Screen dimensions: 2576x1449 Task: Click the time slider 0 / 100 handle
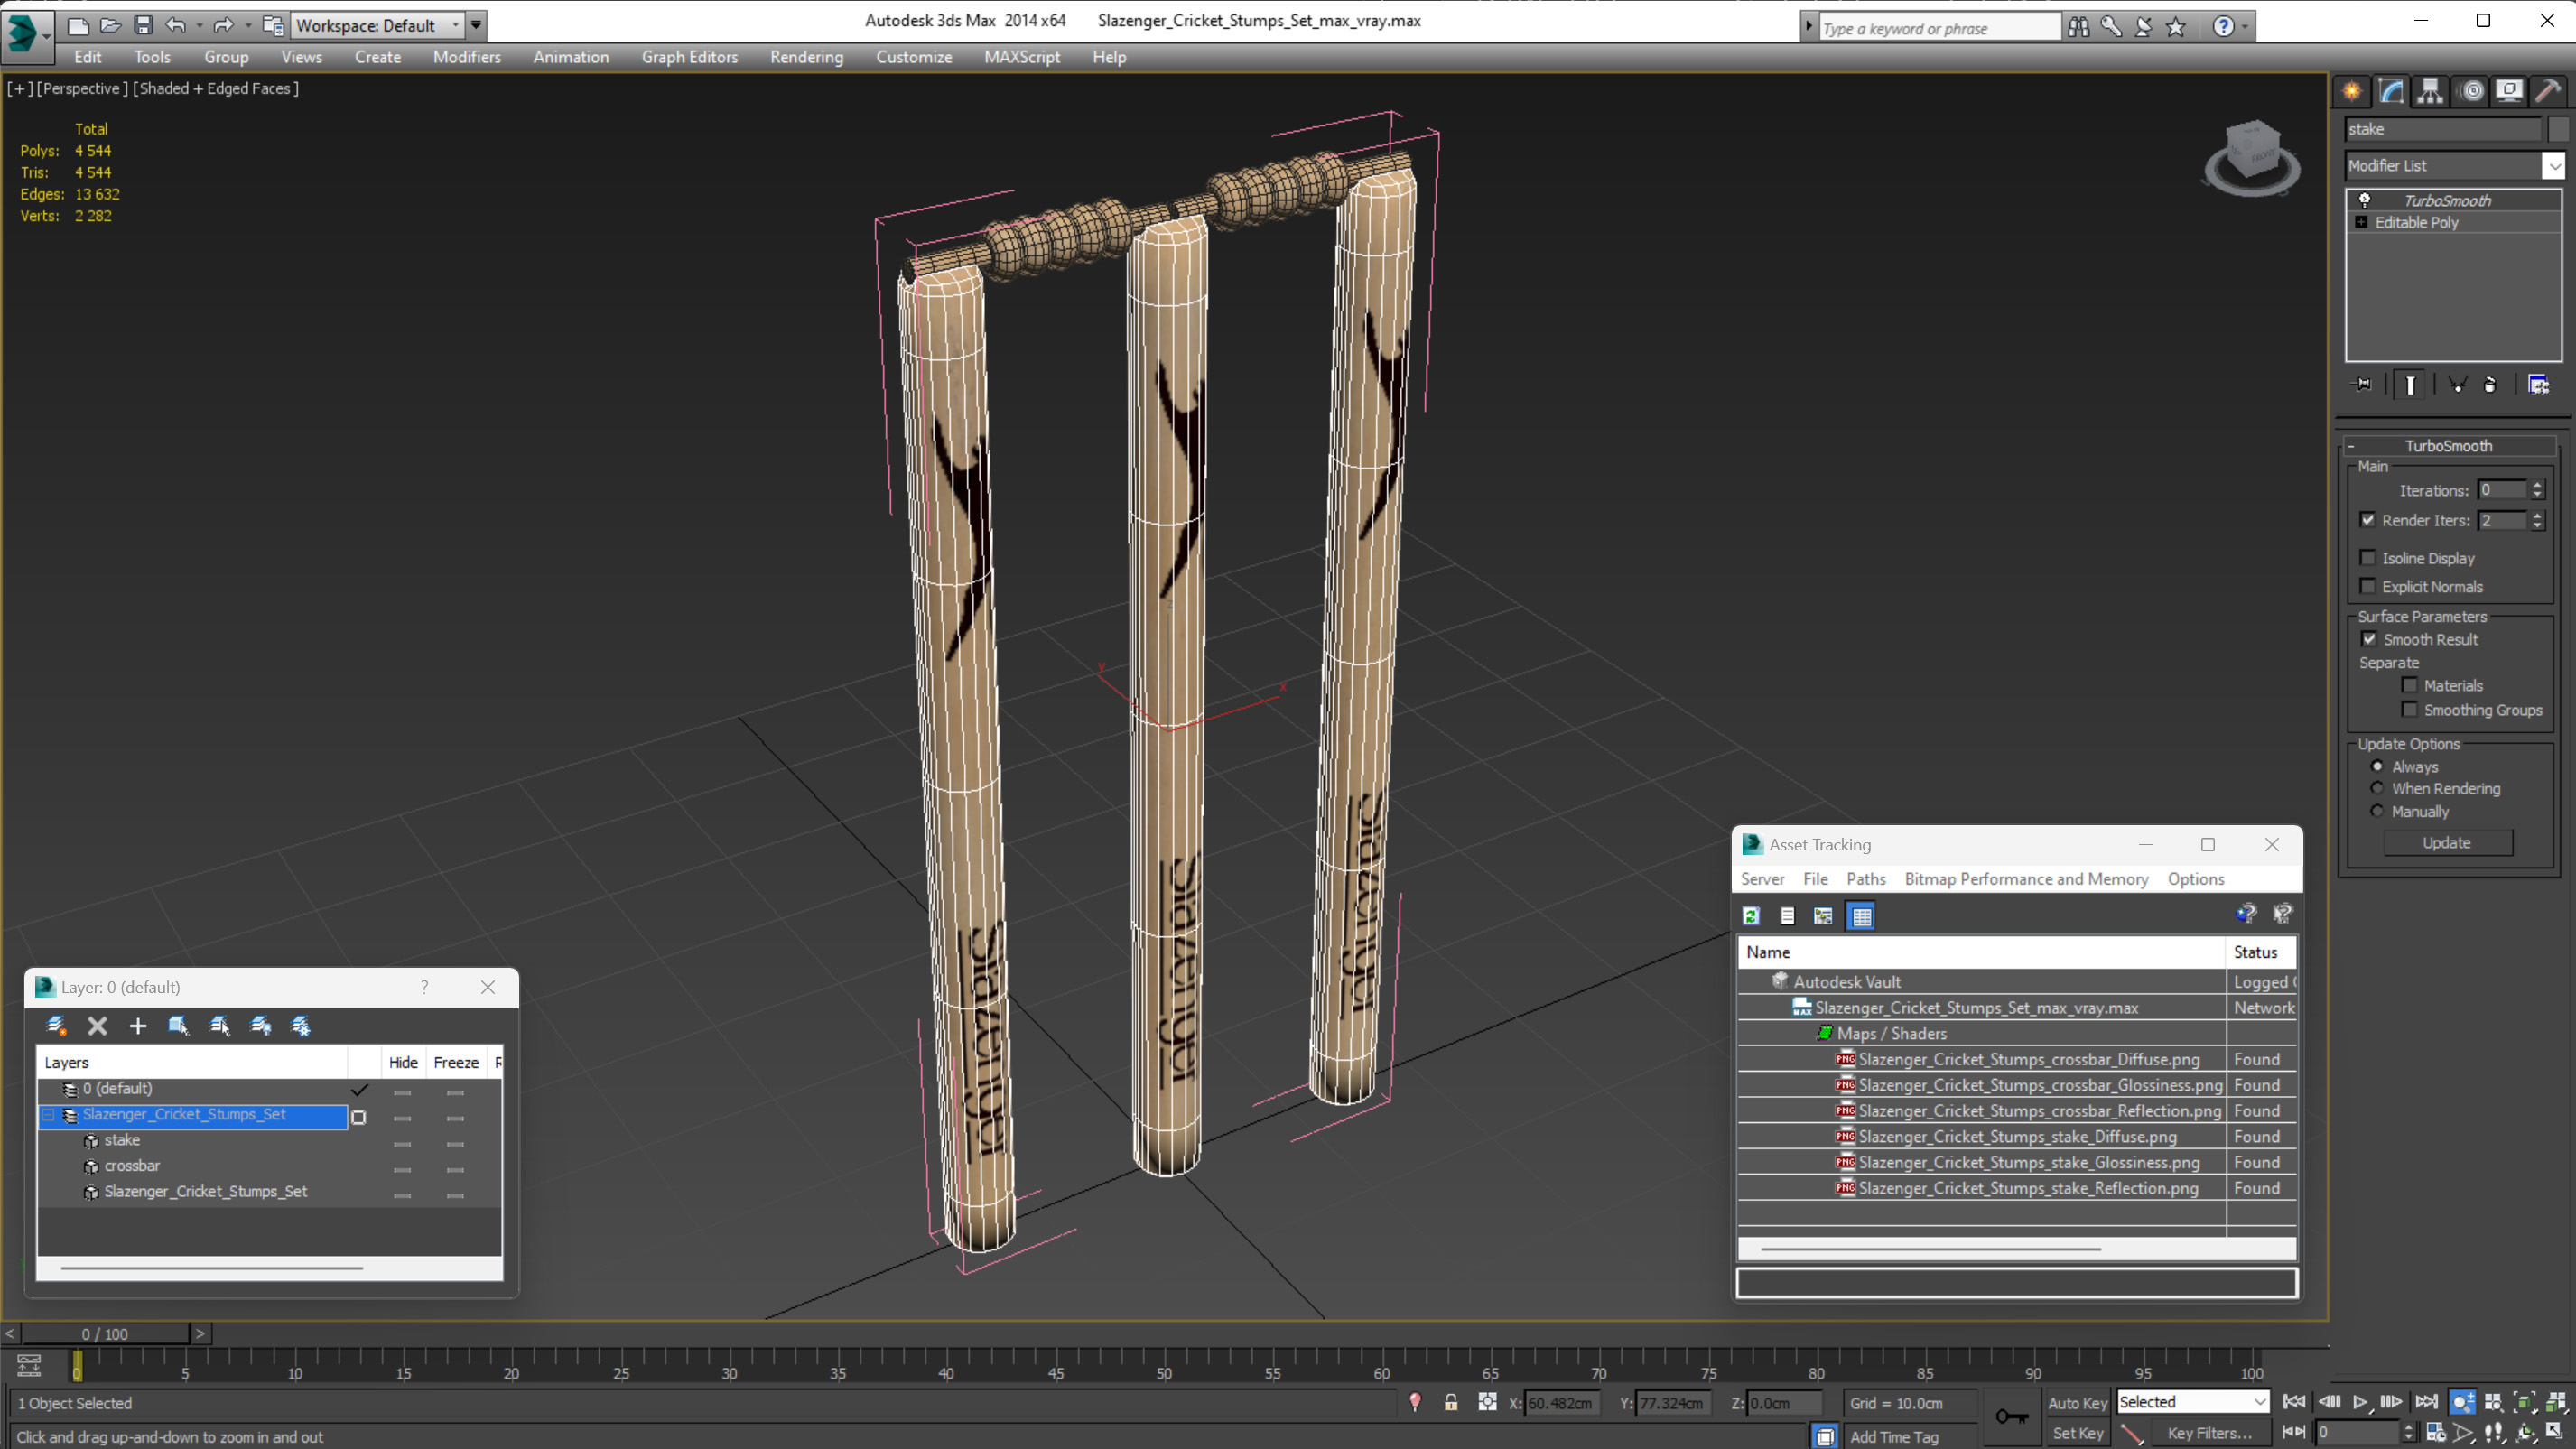pyautogui.click(x=105, y=1334)
